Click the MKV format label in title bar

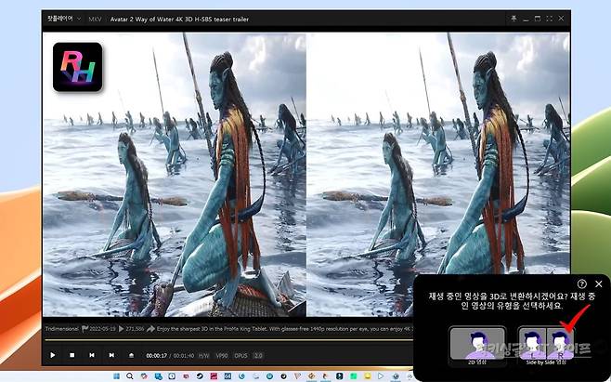pos(95,18)
